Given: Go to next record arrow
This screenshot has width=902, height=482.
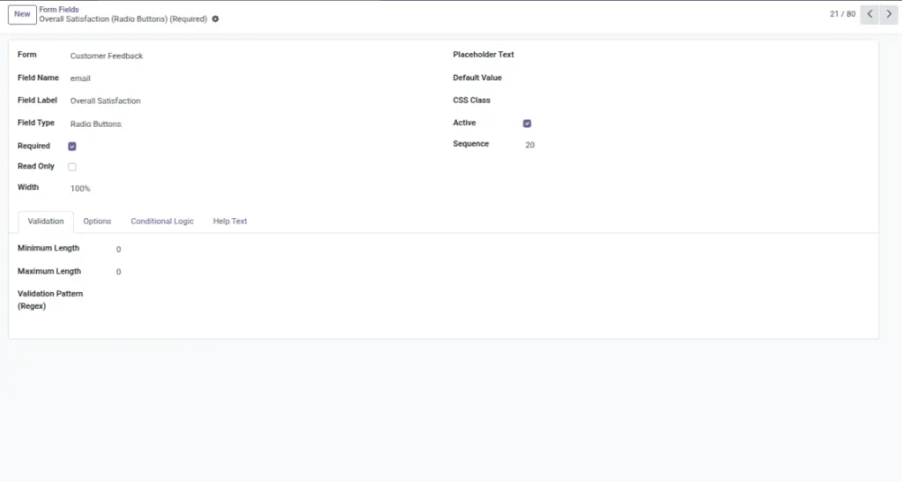Looking at the screenshot, I should tap(889, 14).
